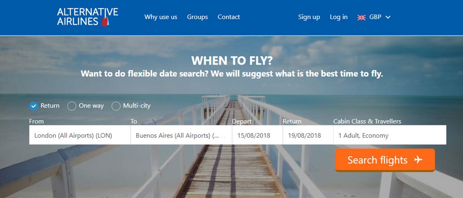The width and height of the screenshot is (463, 198).
Task: Click the GBP currency label
Action: tap(375, 17)
